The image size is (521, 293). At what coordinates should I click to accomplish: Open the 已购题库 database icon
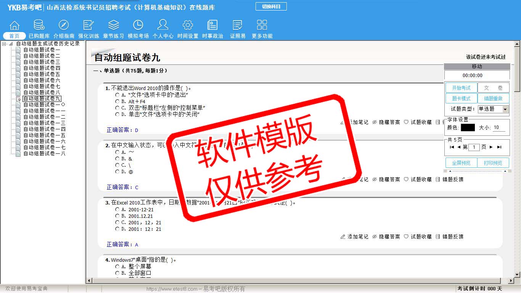tap(39, 25)
